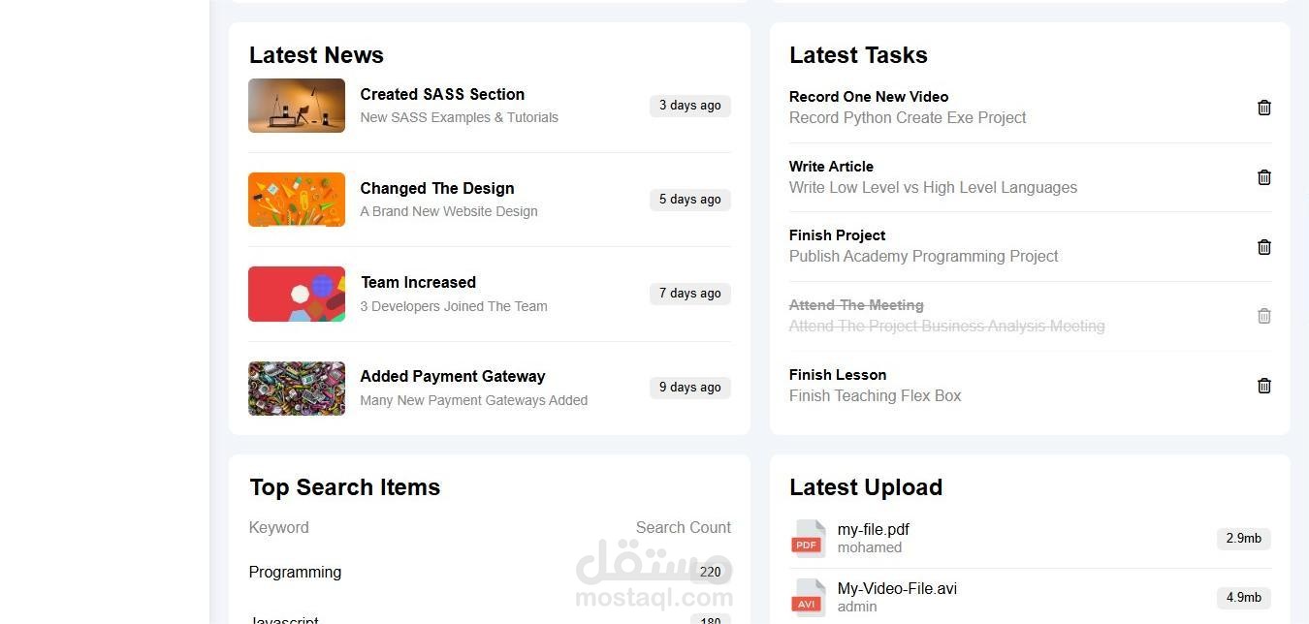Click the My-Video-File.avi file name
This screenshot has width=1309, height=624.
pyautogui.click(x=898, y=589)
